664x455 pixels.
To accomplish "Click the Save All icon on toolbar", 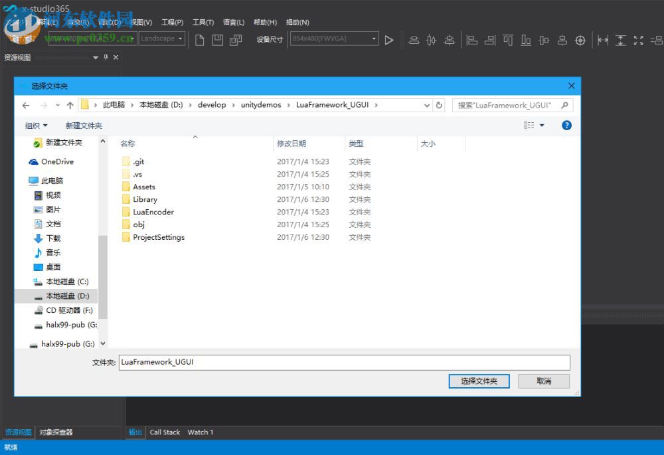I will (236, 40).
